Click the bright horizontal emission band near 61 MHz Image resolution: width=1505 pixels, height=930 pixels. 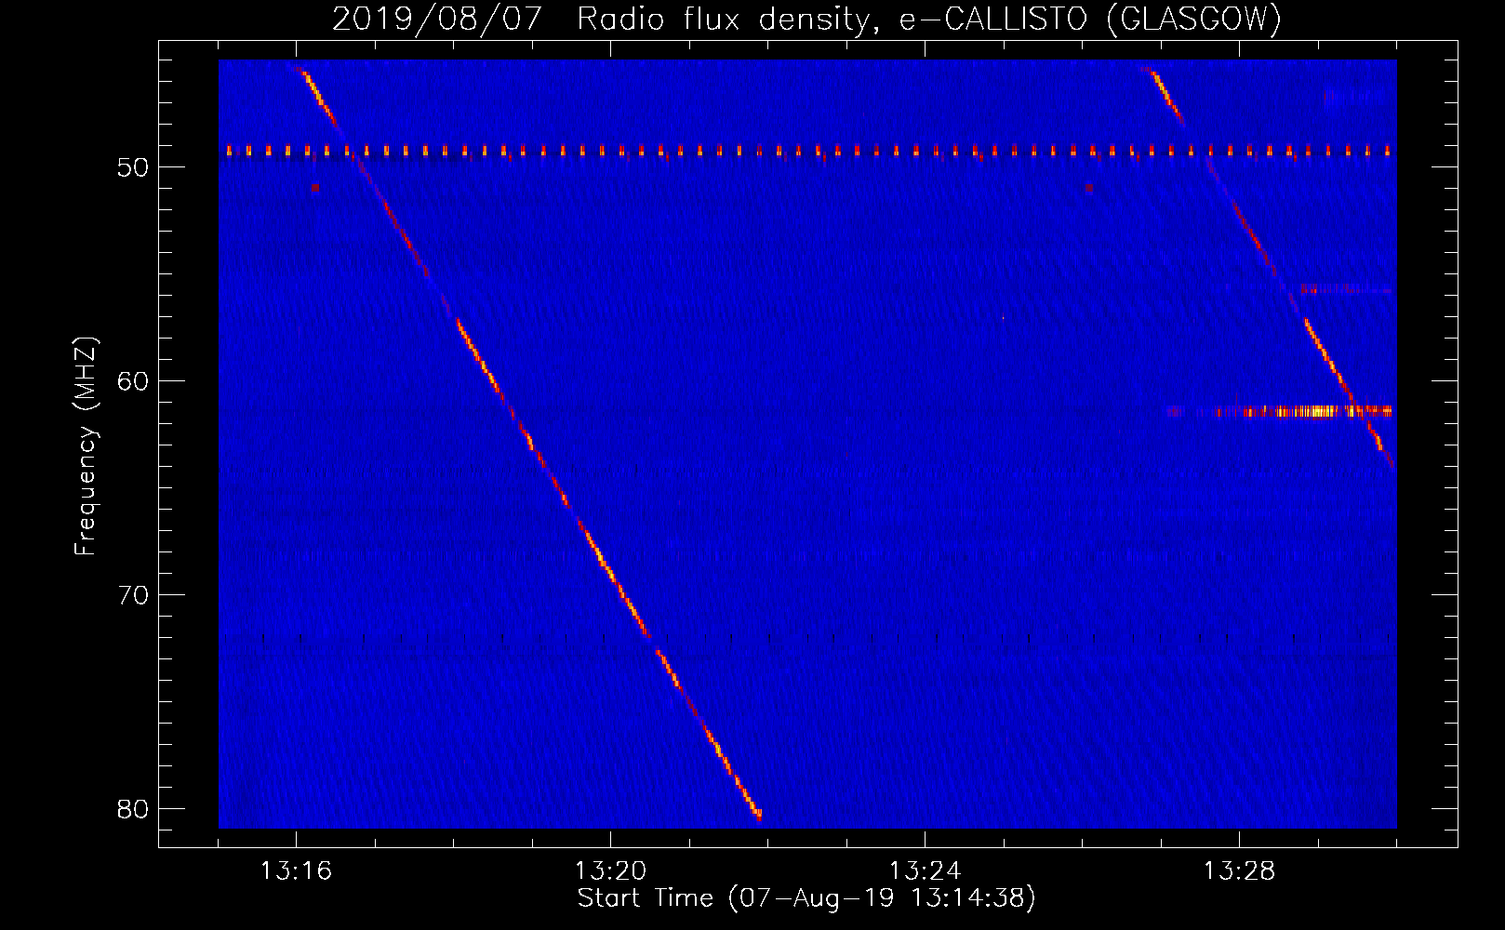pyautogui.click(x=1280, y=410)
